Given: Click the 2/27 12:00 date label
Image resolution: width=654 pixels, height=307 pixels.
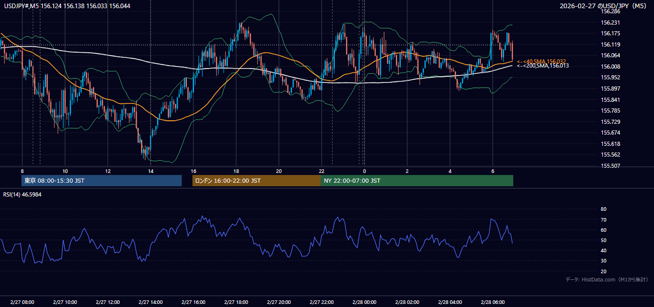Looking at the screenshot, I should (107, 302).
